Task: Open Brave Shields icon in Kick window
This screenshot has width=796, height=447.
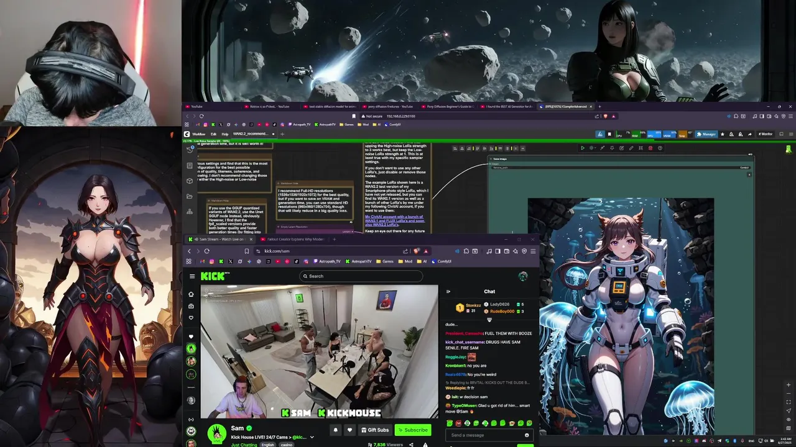Action: [416, 251]
